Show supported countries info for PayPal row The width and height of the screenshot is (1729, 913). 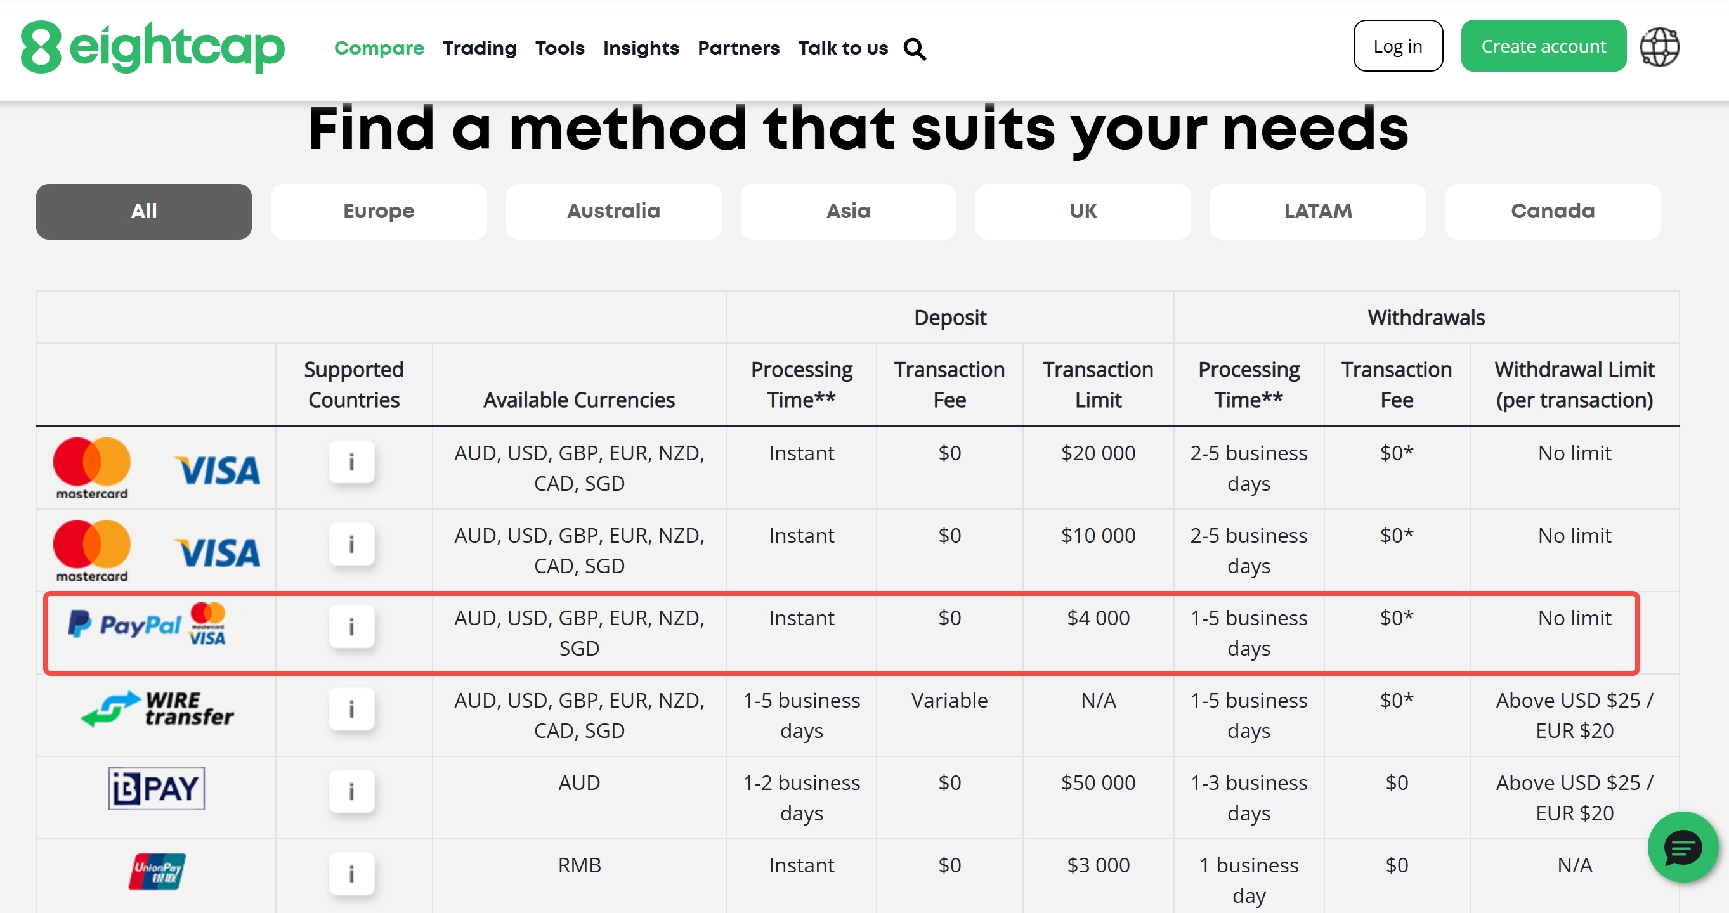pos(351,627)
